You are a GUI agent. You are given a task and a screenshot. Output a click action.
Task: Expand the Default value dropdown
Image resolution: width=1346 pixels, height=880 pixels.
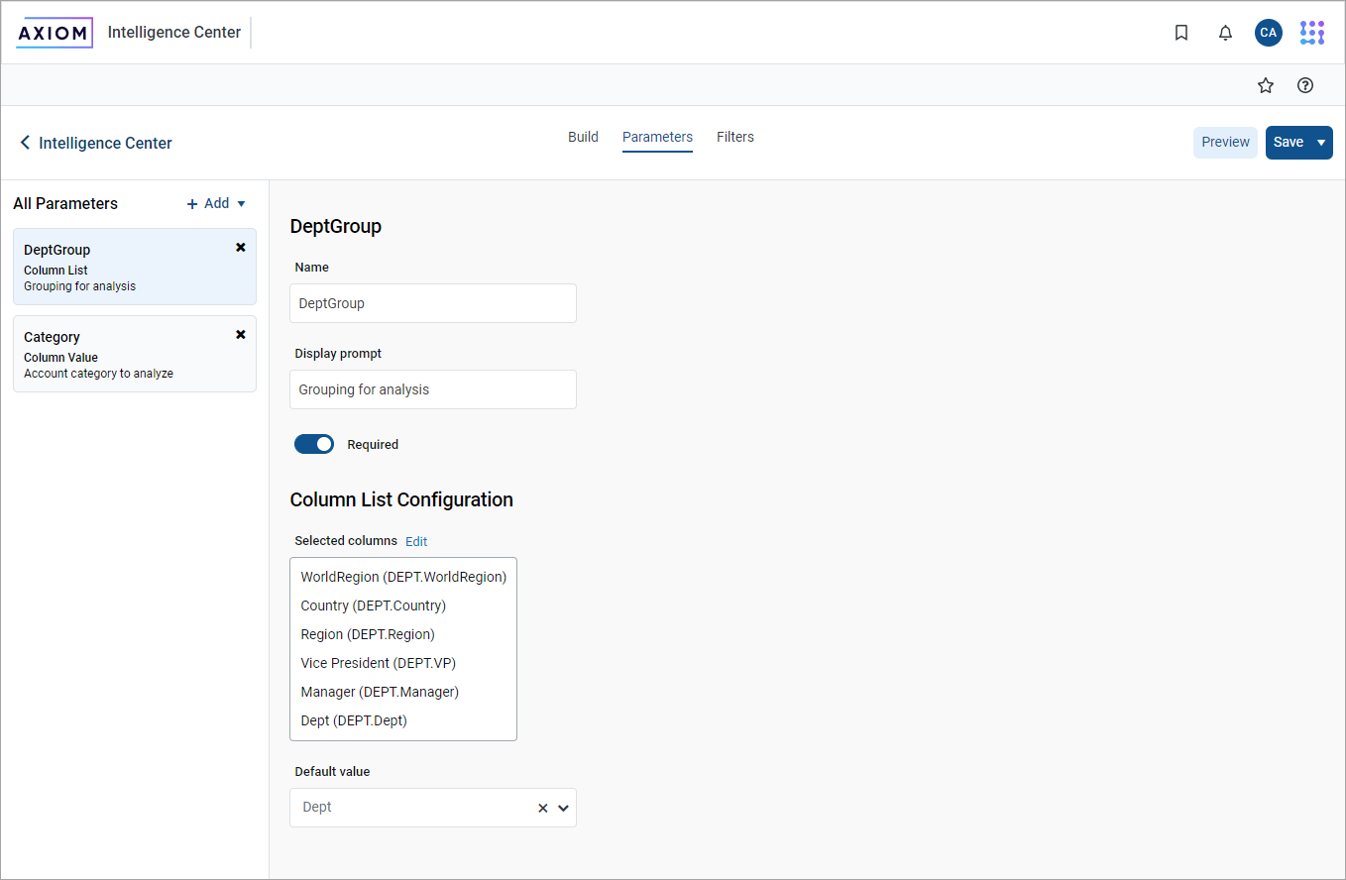pos(563,808)
